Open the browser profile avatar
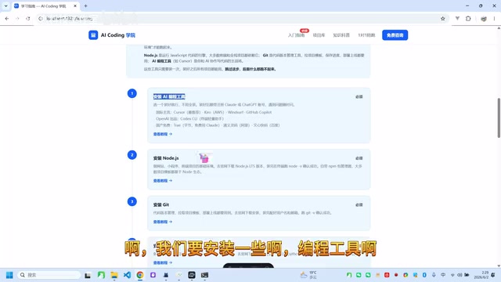501x282 pixels. point(484,19)
